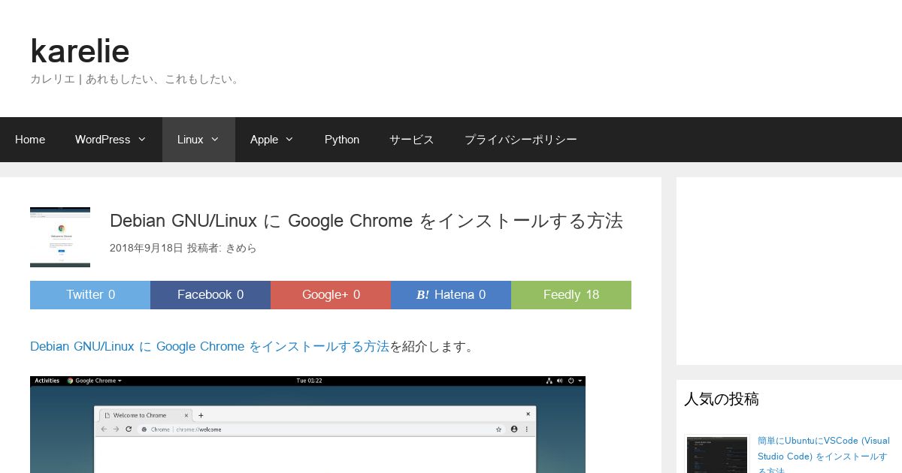Close the Welcome to Chrome tab
Image resolution: width=902 pixels, height=473 pixels.
point(186,415)
